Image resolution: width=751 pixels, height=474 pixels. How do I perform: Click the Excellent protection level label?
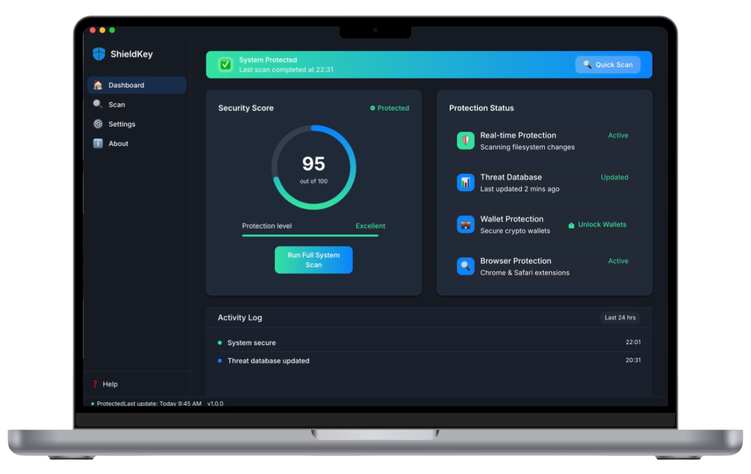[370, 226]
